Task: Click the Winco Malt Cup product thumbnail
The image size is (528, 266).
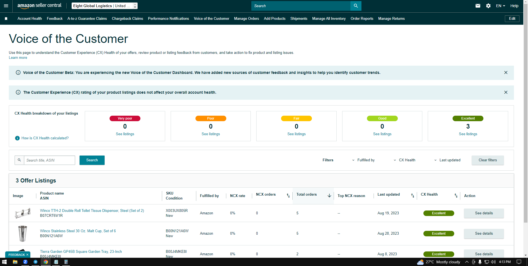Action: point(23,234)
